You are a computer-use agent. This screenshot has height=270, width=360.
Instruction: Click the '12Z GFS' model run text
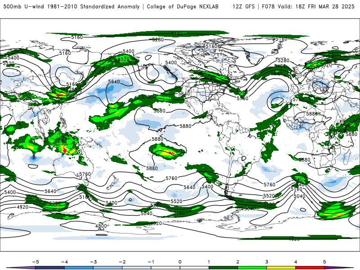click(x=243, y=6)
